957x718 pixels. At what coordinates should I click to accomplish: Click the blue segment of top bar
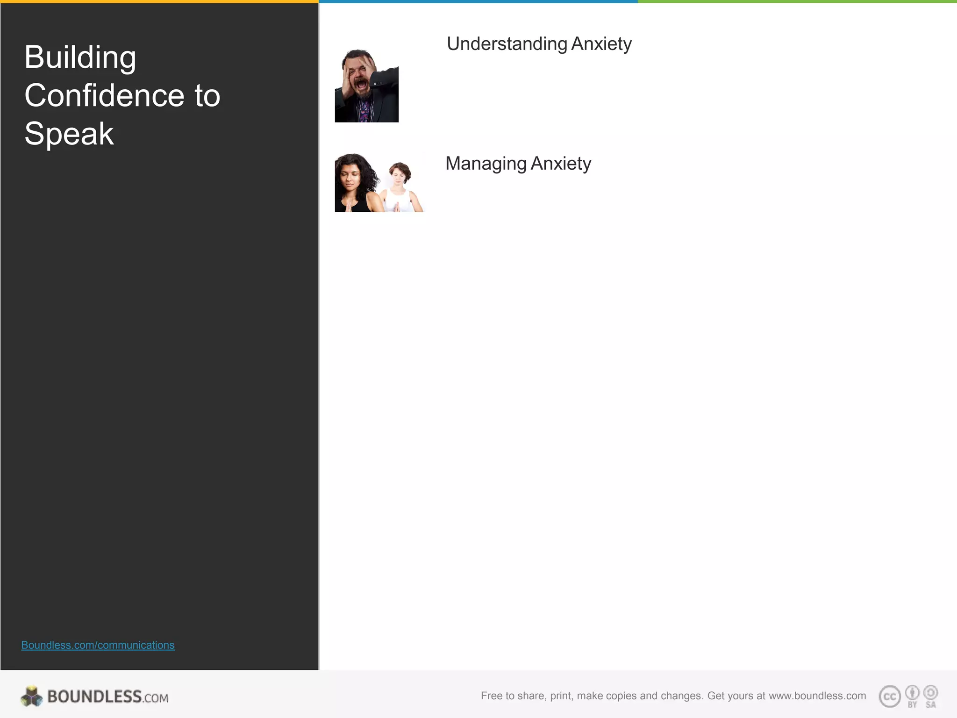click(478, 1)
